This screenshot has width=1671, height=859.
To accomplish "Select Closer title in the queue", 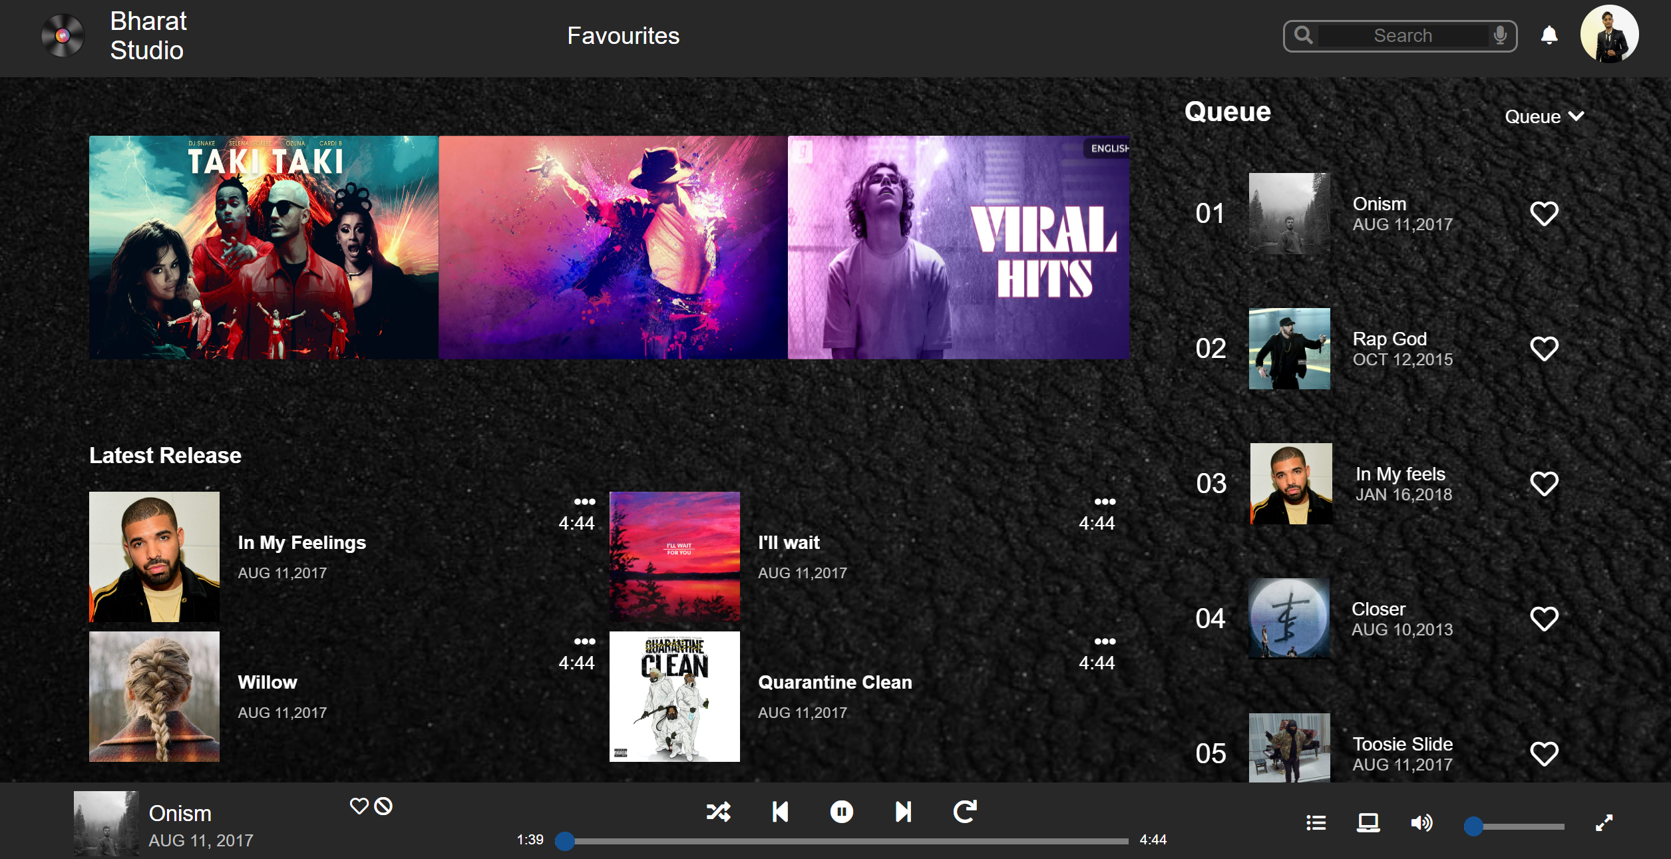I will point(1378,609).
